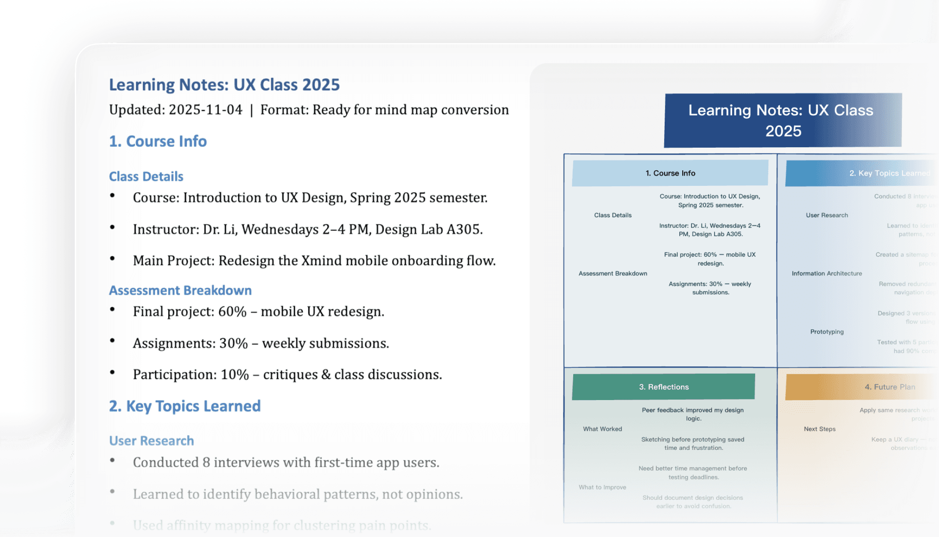
Task: Select the "2. Key Topics Learned" document heading
Action: pyautogui.click(x=184, y=406)
